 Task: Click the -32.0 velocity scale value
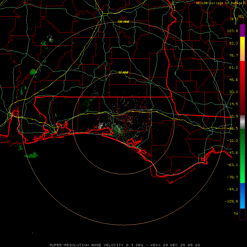(232, 141)
